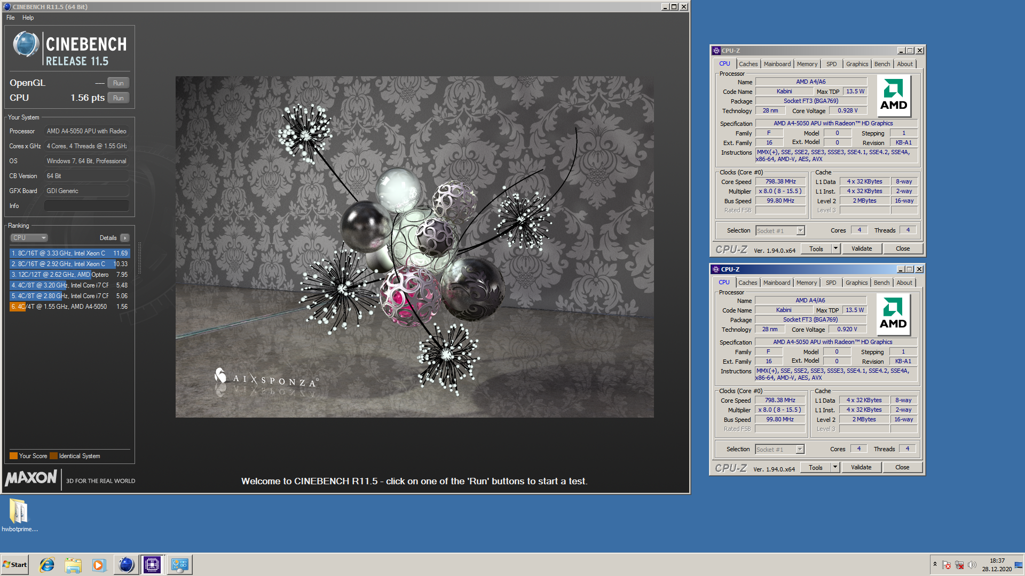1025x576 pixels.
Task: Select ranking row 8C/16T @ 3.33 GHz Xeon
Action: (69, 253)
